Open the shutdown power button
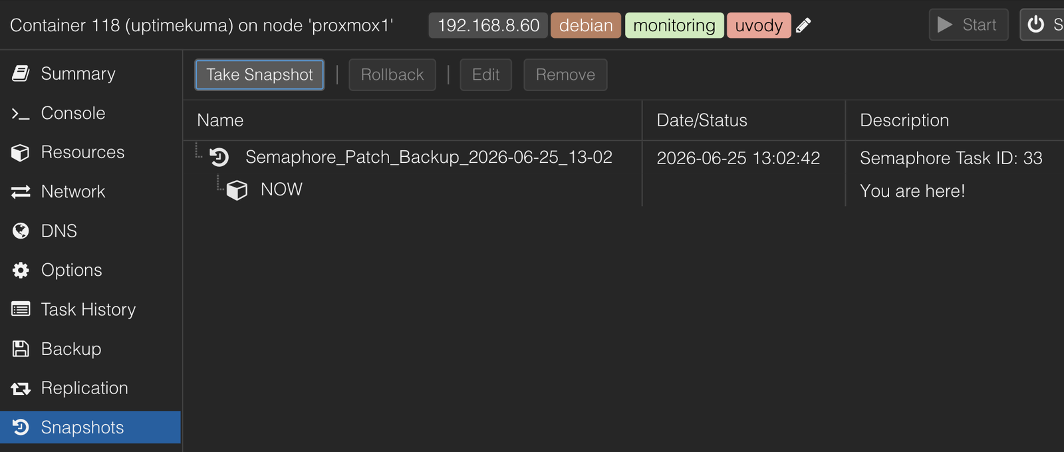1064x452 pixels. (1043, 25)
